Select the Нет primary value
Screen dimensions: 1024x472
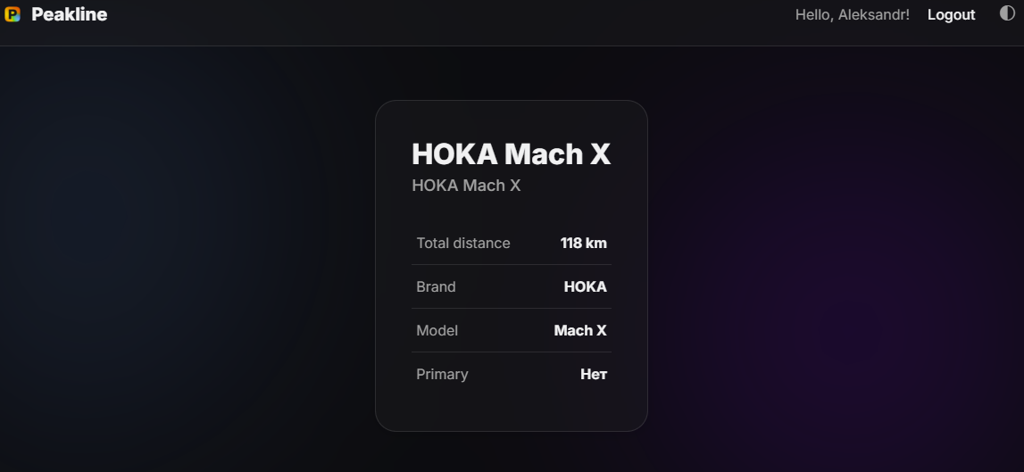click(x=594, y=374)
